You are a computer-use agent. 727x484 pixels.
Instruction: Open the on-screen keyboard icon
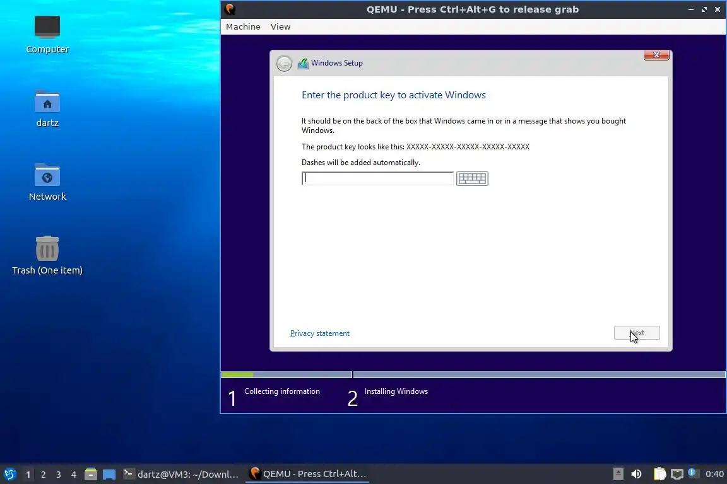472,178
